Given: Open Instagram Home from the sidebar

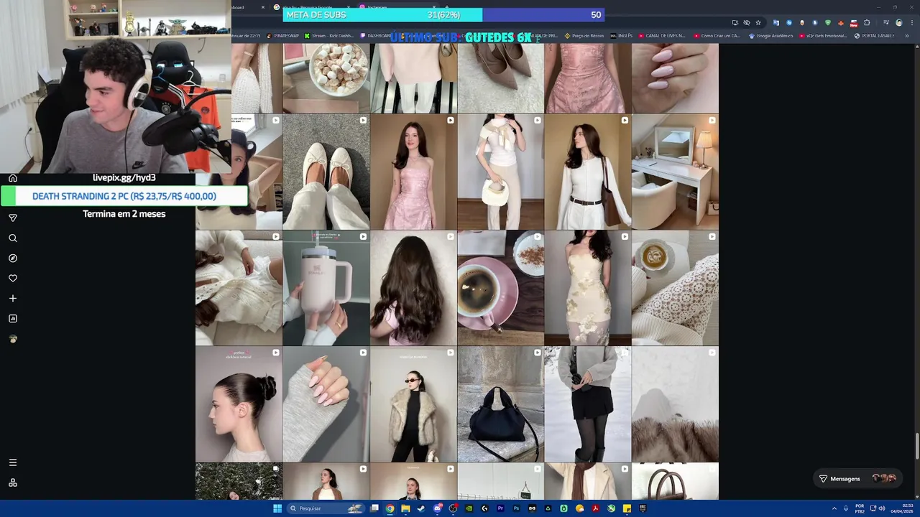Looking at the screenshot, I should (13, 178).
